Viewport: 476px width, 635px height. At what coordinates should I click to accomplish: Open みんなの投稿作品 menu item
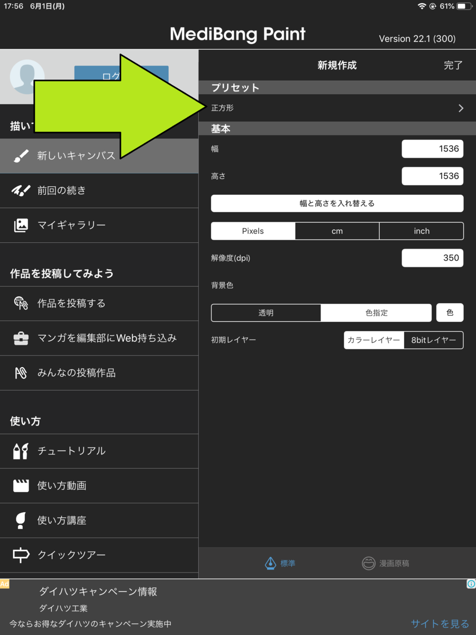pos(99,373)
